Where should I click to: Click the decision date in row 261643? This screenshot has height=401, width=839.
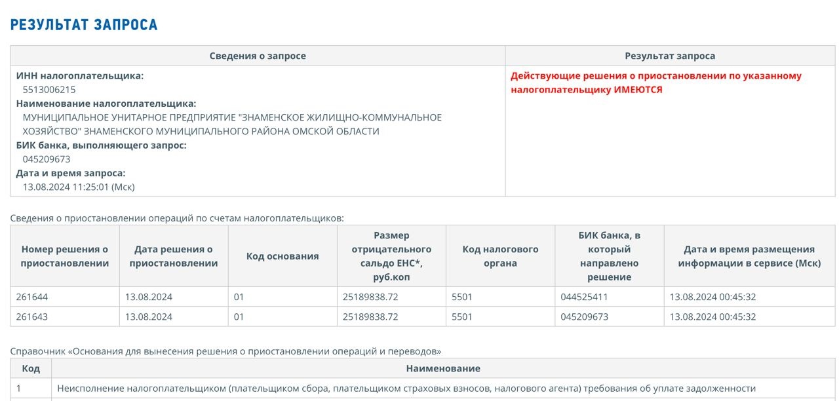149,316
